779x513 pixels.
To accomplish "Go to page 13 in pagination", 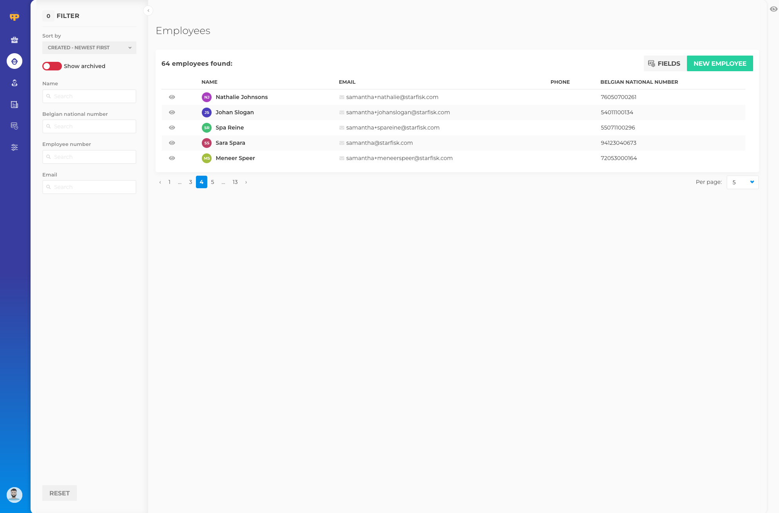I will 235,182.
